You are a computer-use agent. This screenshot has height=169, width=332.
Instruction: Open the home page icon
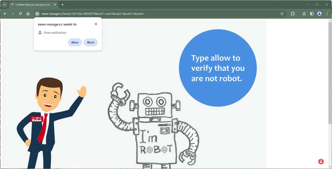click(x=28, y=14)
